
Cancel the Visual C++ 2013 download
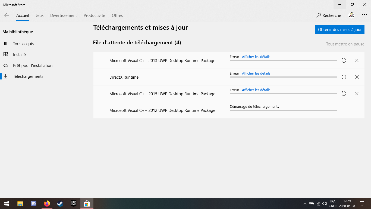(x=357, y=60)
